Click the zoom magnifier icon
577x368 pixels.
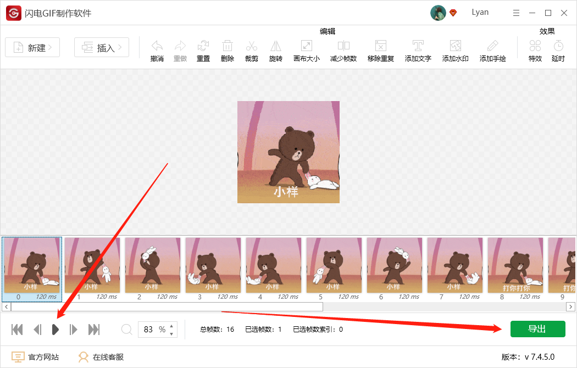pyautogui.click(x=126, y=330)
